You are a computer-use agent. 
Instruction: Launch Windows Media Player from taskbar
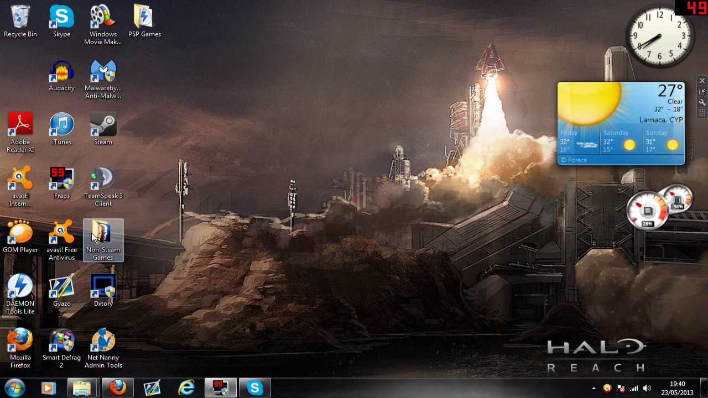tap(48, 388)
